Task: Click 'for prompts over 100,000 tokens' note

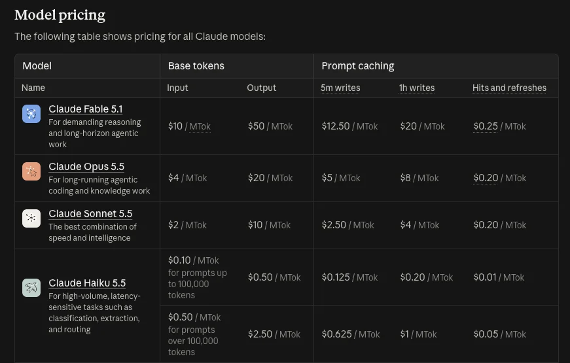Action: coord(193,341)
